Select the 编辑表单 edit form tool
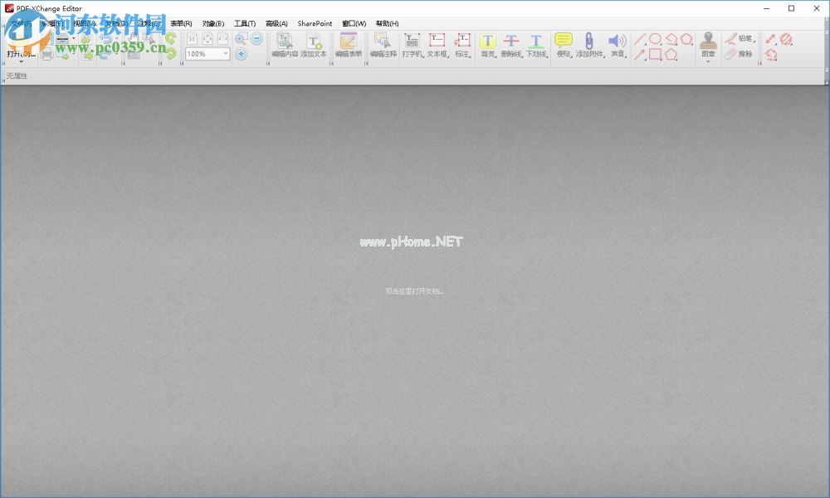The height and width of the screenshot is (498, 830). point(349,46)
